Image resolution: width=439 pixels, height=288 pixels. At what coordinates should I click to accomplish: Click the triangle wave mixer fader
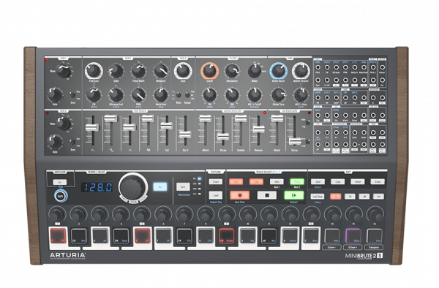pos(129,127)
